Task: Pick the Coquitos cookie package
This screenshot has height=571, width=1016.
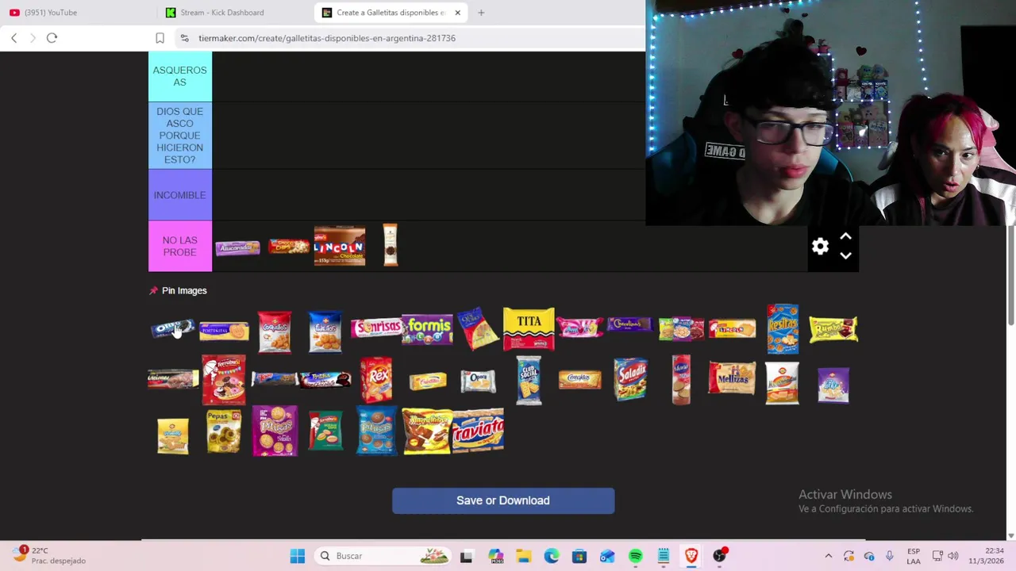Action: point(275,331)
